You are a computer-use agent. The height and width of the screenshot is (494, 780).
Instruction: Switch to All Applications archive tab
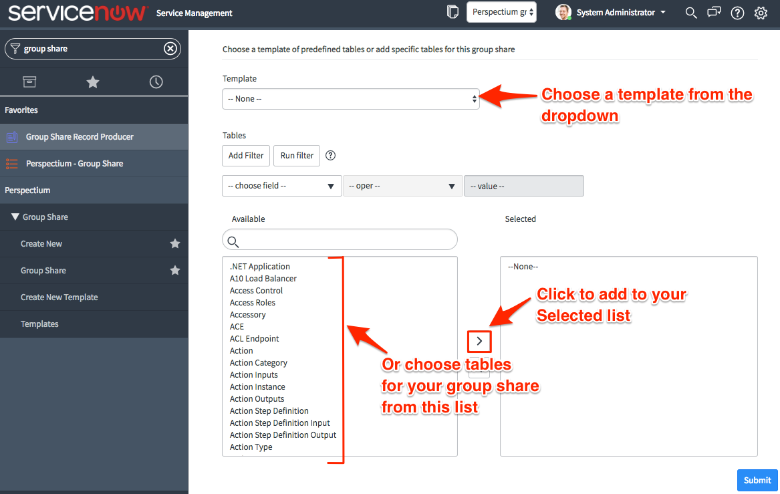[29, 82]
